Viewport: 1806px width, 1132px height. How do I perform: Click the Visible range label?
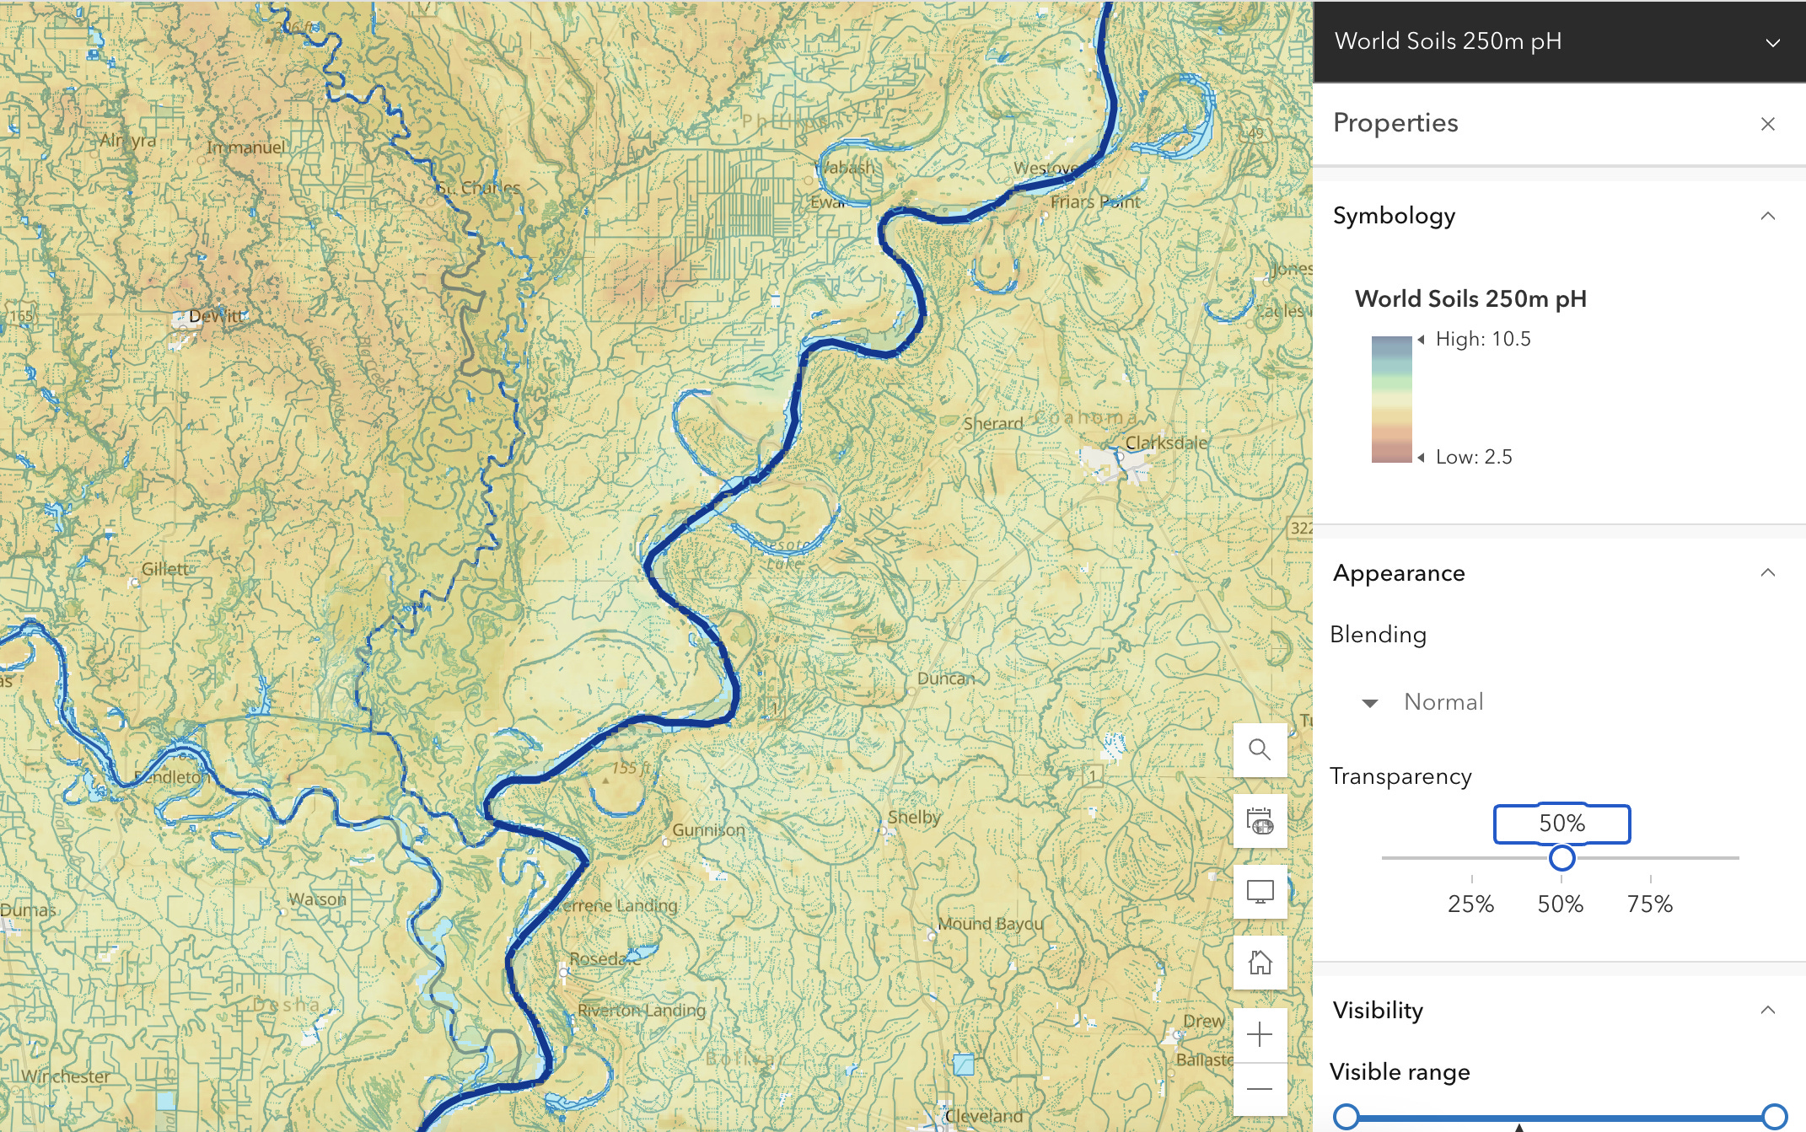click(x=1400, y=1072)
